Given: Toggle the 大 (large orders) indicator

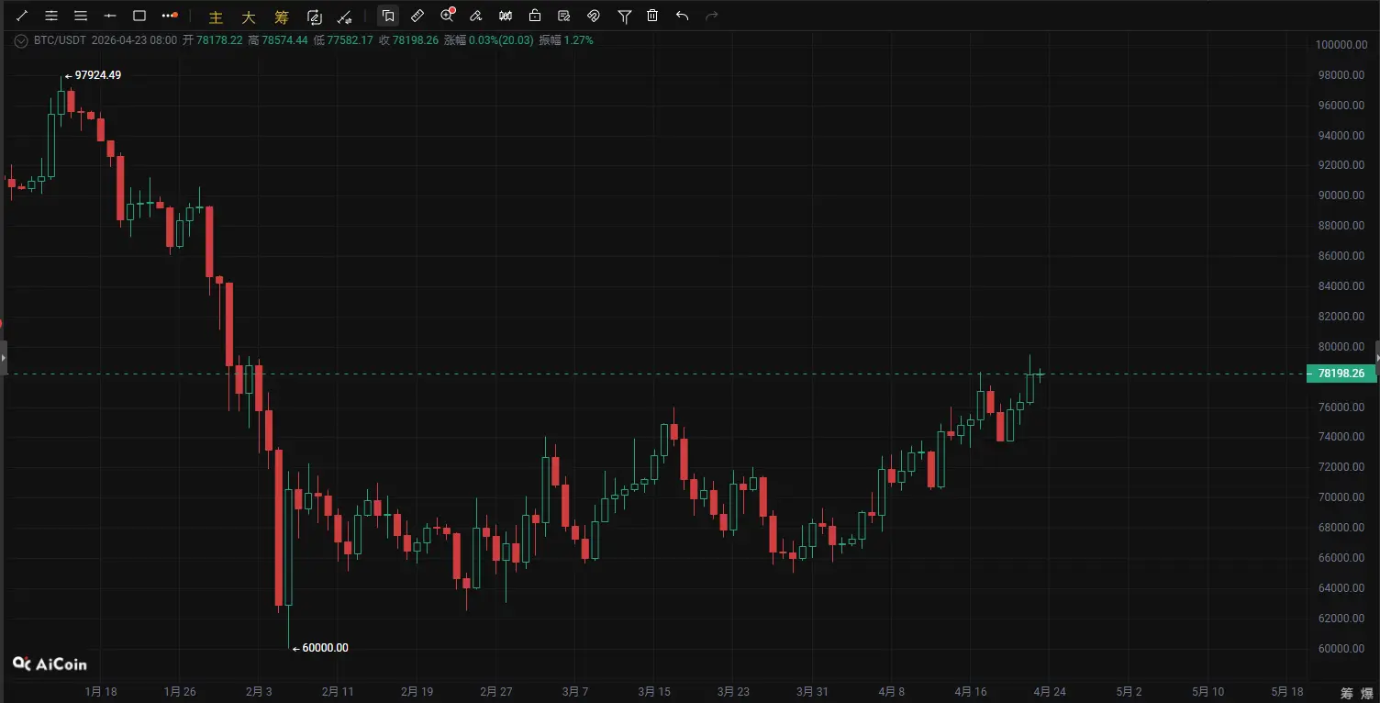Looking at the screenshot, I should pyautogui.click(x=249, y=17).
